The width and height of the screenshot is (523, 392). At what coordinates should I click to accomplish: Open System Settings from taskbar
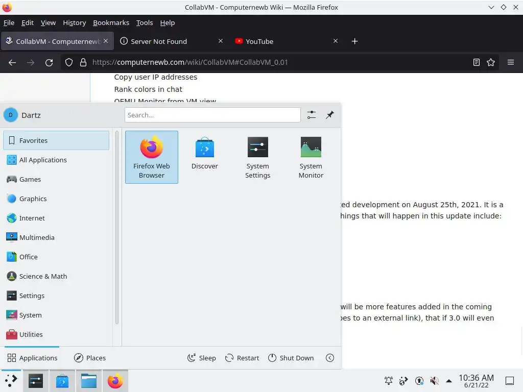click(36, 381)
